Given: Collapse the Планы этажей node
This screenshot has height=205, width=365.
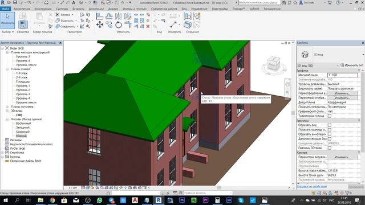Looking at the screenshot, I should [7, 69].
